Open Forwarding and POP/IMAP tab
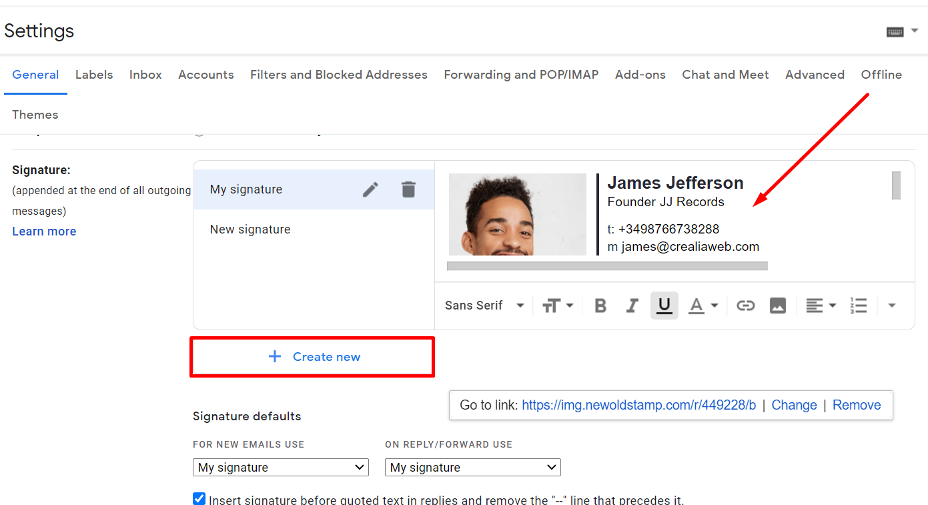Screen dimensions: 928x505 521,75
